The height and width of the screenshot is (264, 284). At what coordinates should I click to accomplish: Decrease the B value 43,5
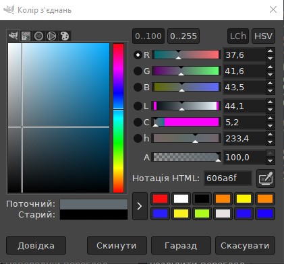(271, 91)
